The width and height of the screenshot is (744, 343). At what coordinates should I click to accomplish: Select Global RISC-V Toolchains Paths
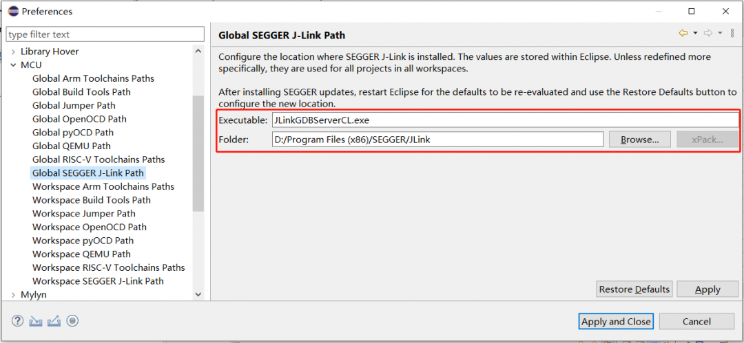[99, 159]
